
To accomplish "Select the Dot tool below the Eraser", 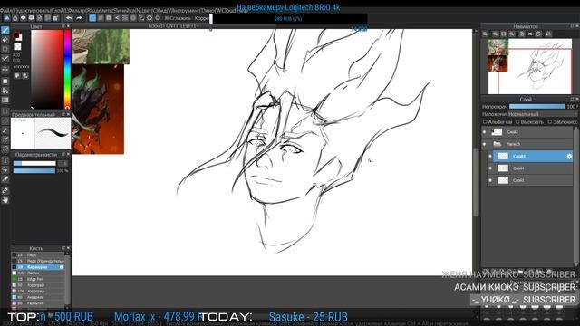I will (5, 49).
